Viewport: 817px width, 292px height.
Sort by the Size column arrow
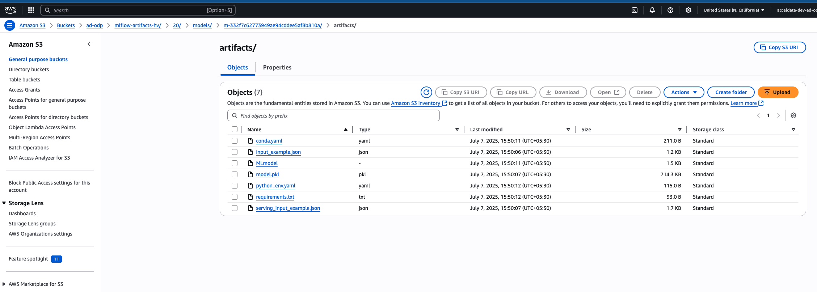(x=680, y=130)
